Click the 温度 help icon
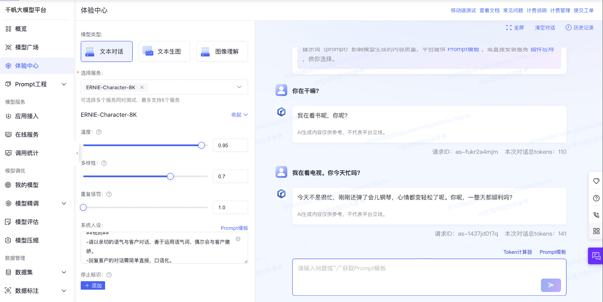The width and height of the screenshot is (603, 302). coord(99,132)
